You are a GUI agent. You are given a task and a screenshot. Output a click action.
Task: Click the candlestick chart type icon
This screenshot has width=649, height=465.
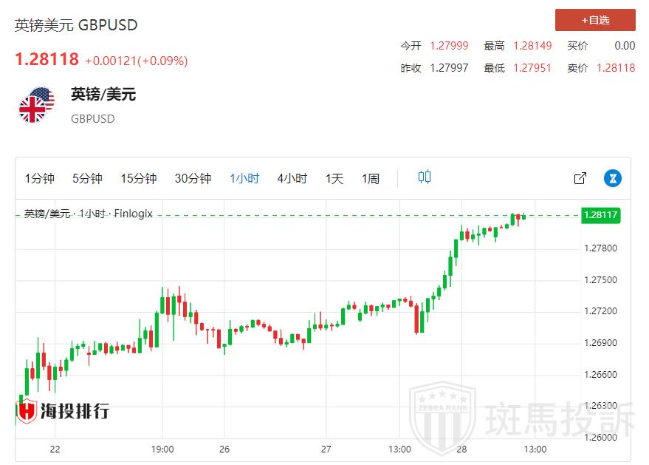pos(425,177)
